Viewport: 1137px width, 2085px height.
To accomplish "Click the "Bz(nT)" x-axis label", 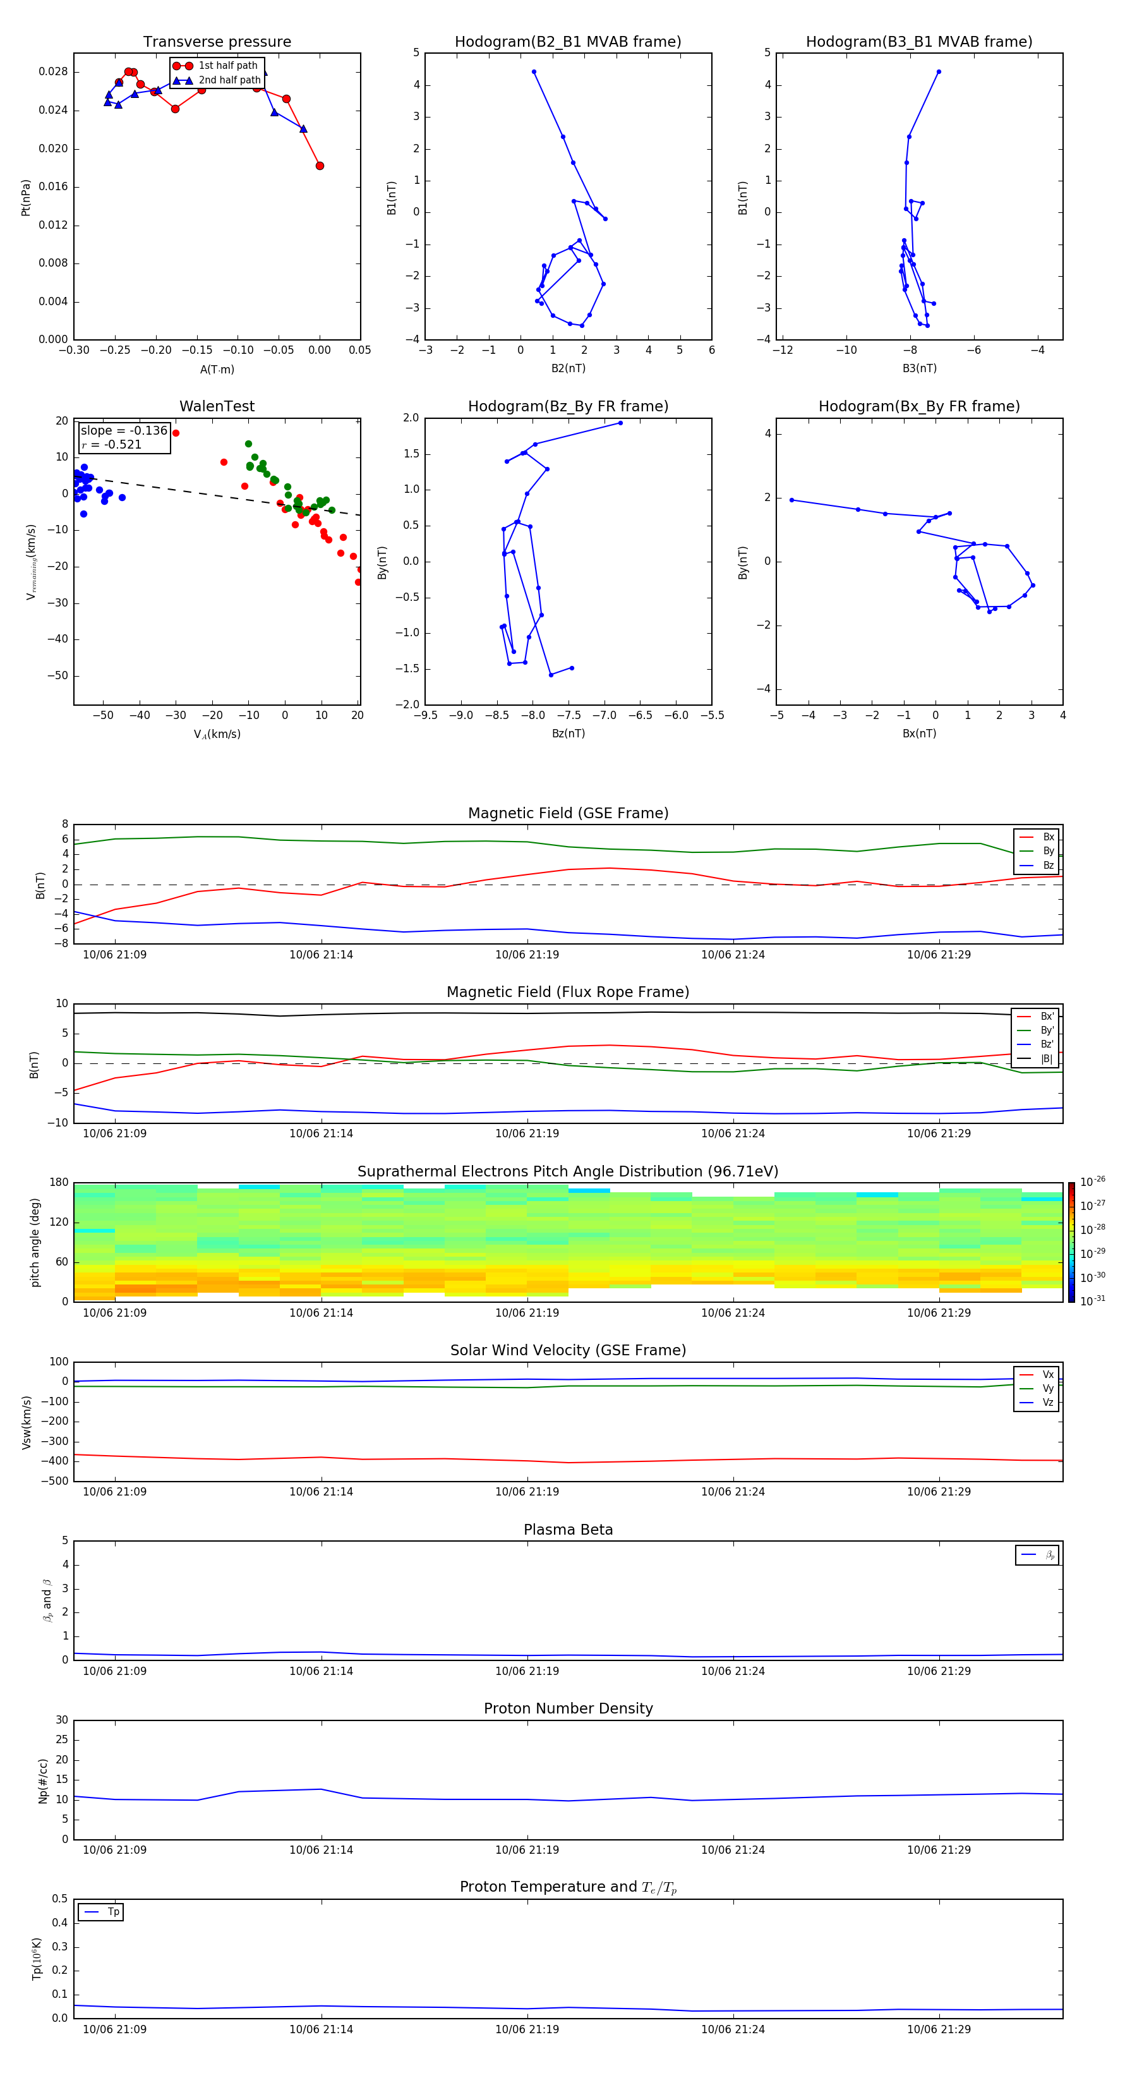I will 568,734.
